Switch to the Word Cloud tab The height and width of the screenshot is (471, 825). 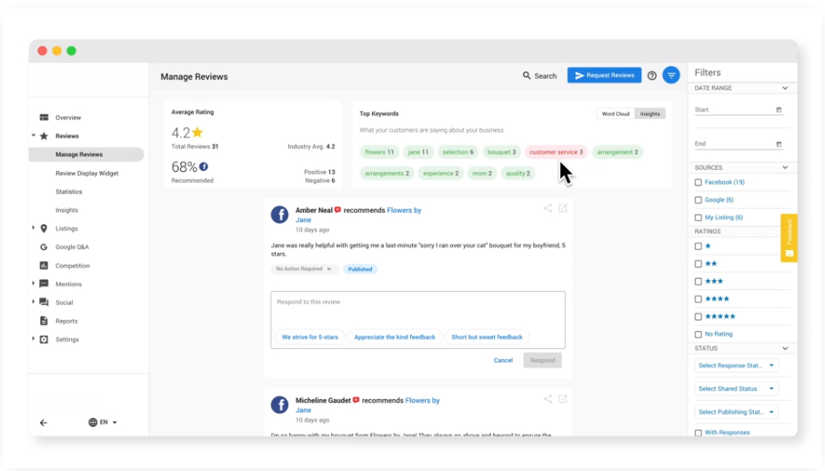click(x=616, y=114)
